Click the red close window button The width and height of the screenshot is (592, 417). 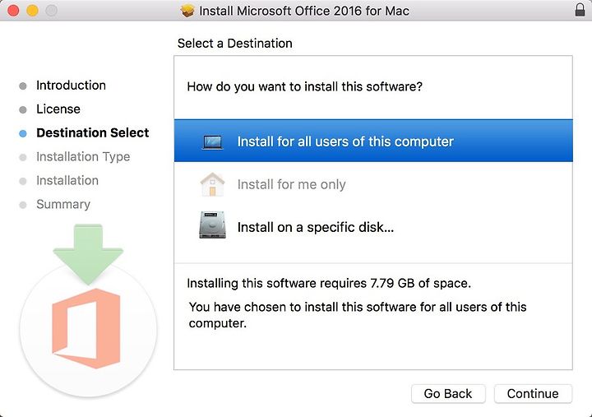click(13, 10)
